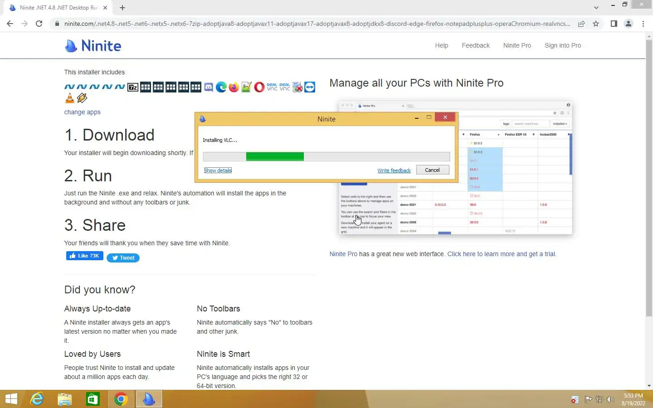Click the change apps link
Viewport: 653px width, 408px height.
[x=82, y=112]
